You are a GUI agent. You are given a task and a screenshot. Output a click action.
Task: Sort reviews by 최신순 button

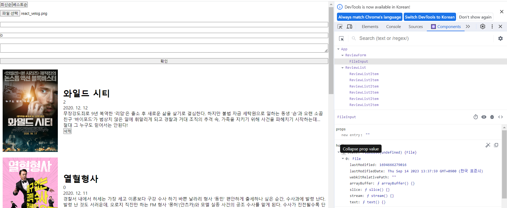6,4
